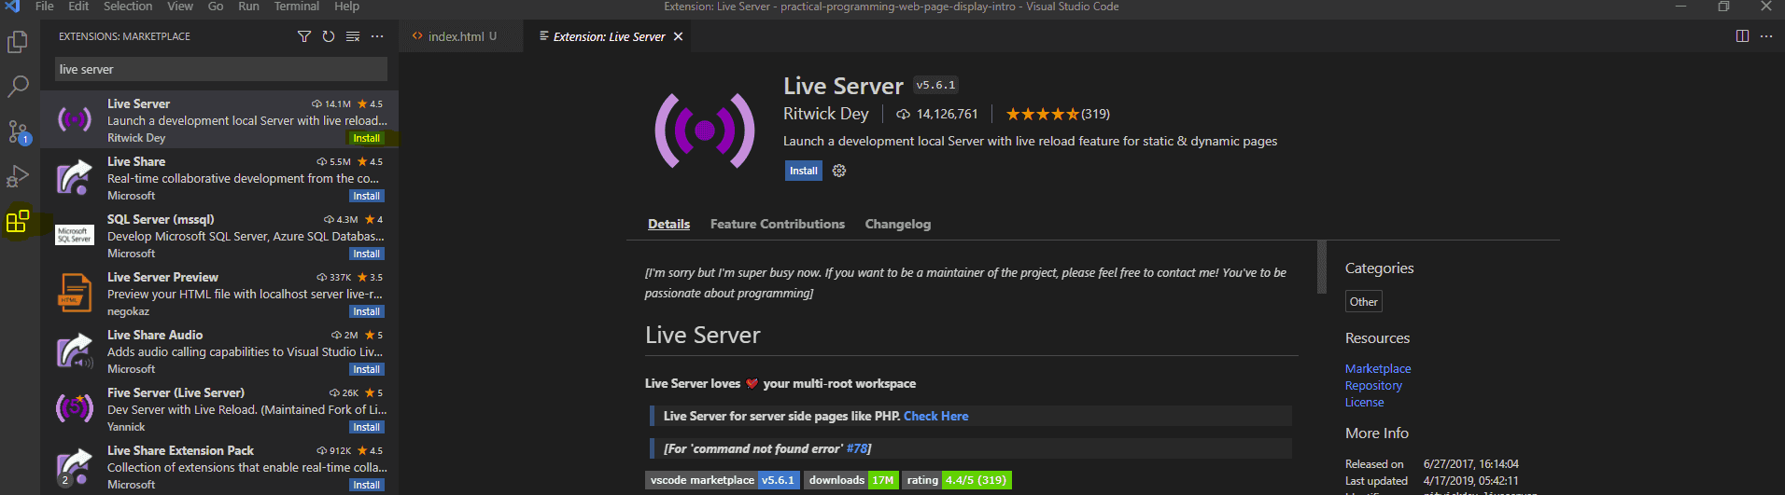Click Live Share Extension Pack icon
Screen dimensions: 1785x495
click(75, 467)
